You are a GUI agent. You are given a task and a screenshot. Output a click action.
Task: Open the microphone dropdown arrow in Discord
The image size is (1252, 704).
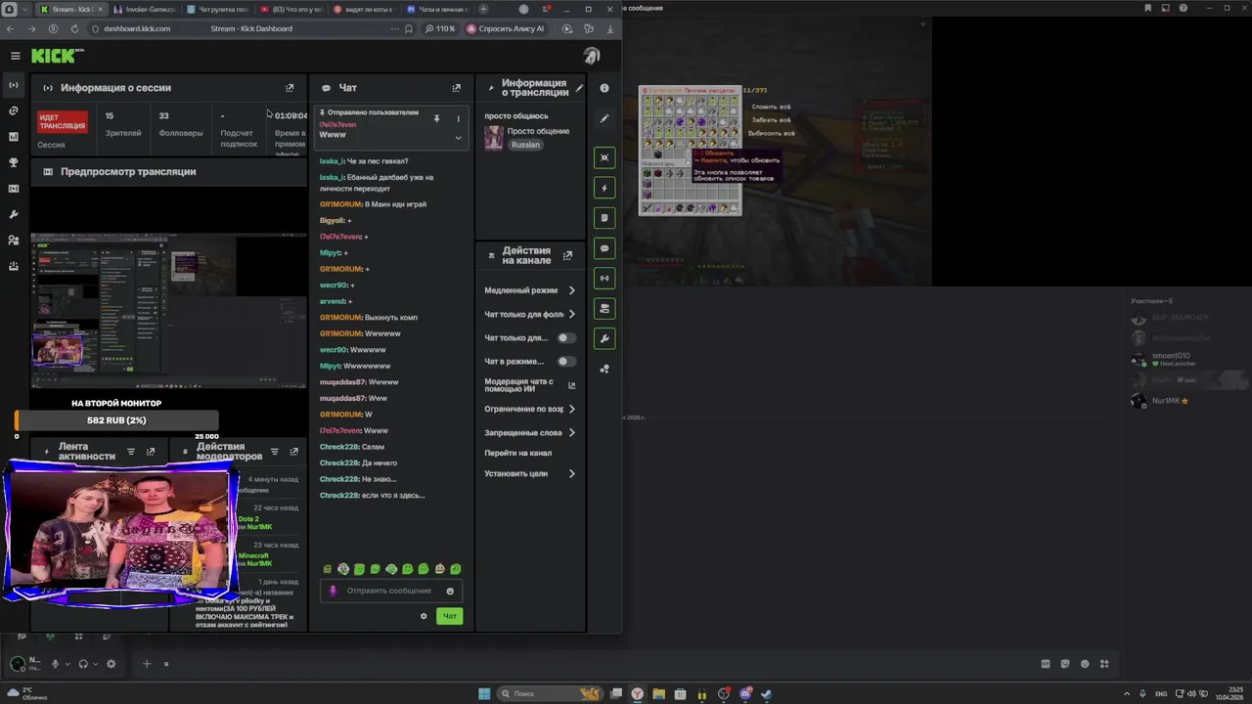[68, 664]
